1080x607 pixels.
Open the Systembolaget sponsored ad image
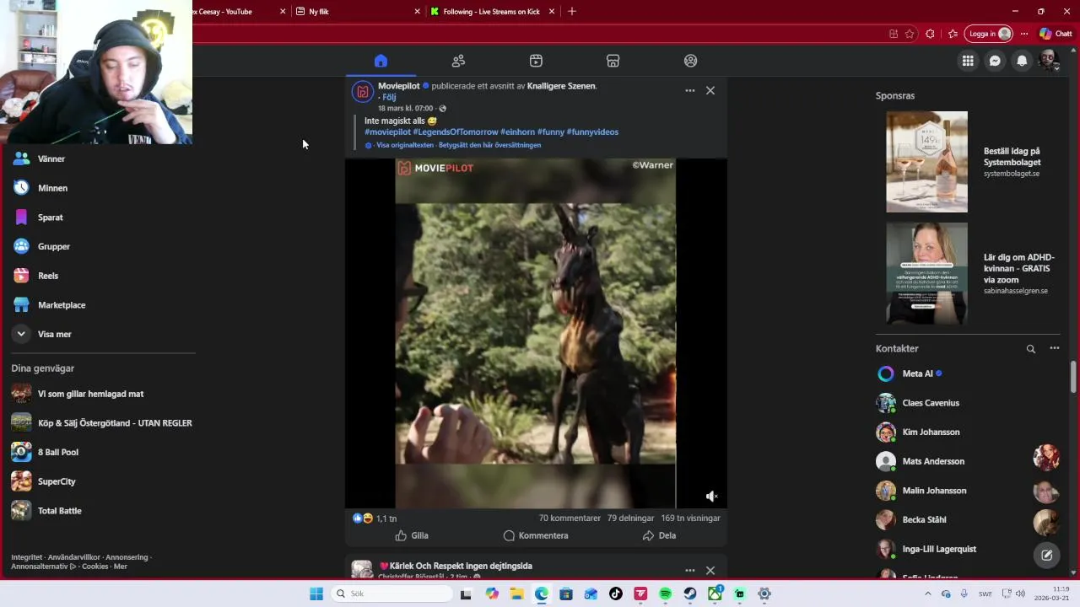coord(926,162)
